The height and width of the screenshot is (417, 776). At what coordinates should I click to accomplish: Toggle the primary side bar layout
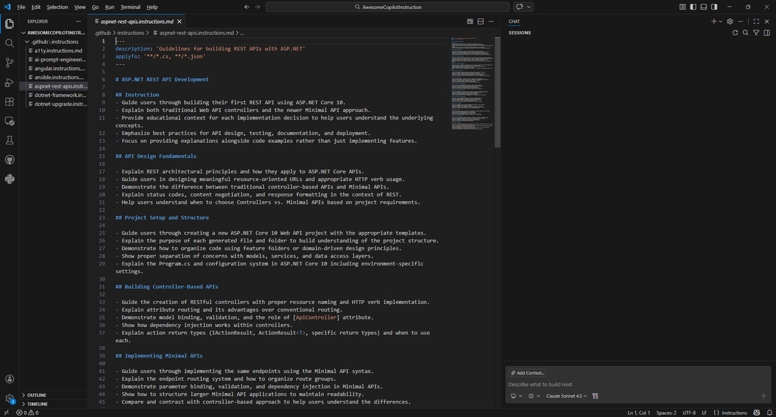tap(693, 7)
